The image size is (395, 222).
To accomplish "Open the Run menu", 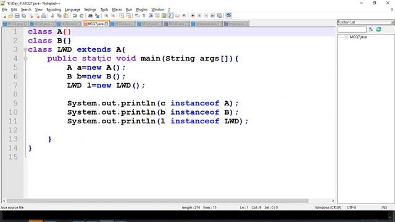I will click(x=129, y=10).
